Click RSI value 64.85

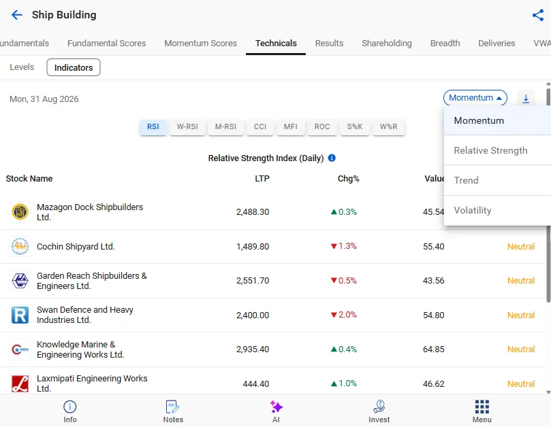(x=434, y=349)
